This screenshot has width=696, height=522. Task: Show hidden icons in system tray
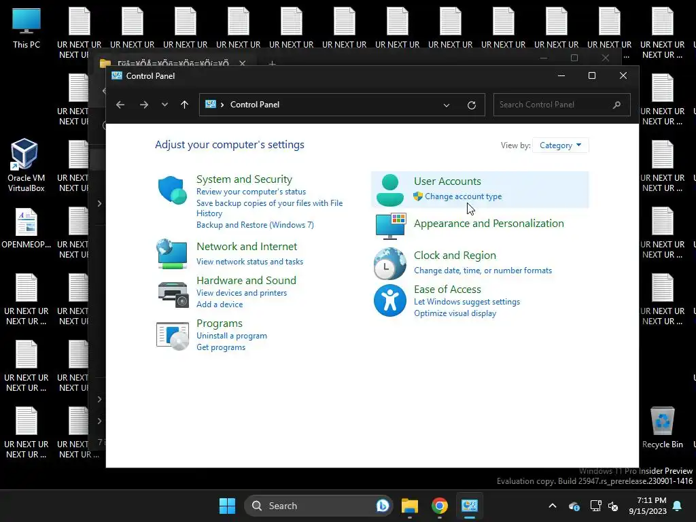tap(553, 506)
